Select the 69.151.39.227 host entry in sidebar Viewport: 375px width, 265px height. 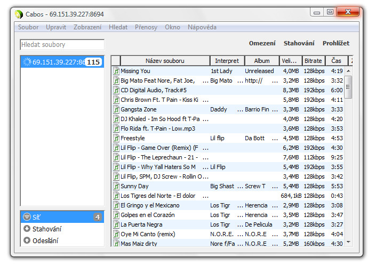tap(62, 62)
